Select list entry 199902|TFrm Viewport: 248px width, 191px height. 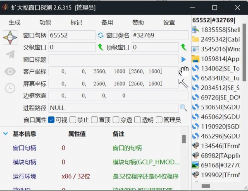click(216, 175)
